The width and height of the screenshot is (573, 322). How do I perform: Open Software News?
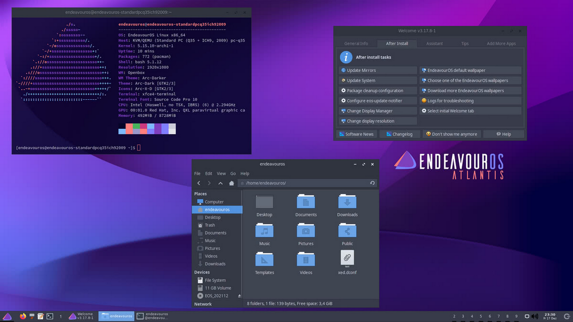(x=357, y=135)
